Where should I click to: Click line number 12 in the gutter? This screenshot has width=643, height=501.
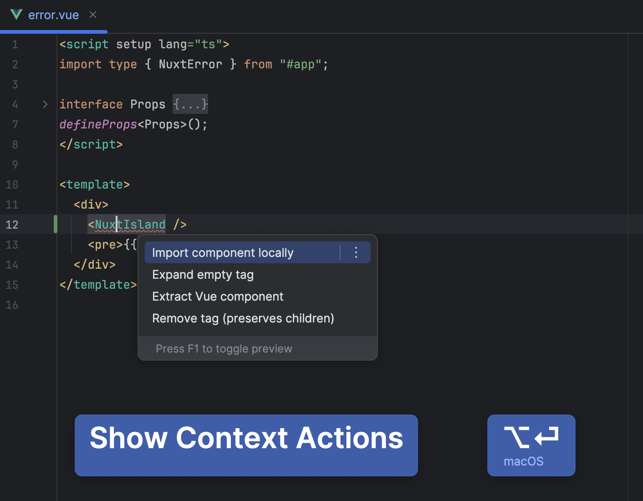12,225
